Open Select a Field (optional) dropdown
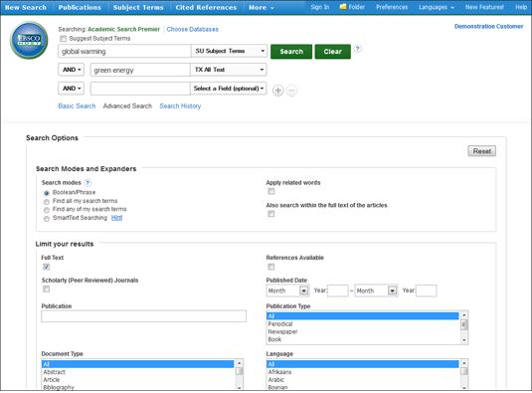 pos(229,89)
